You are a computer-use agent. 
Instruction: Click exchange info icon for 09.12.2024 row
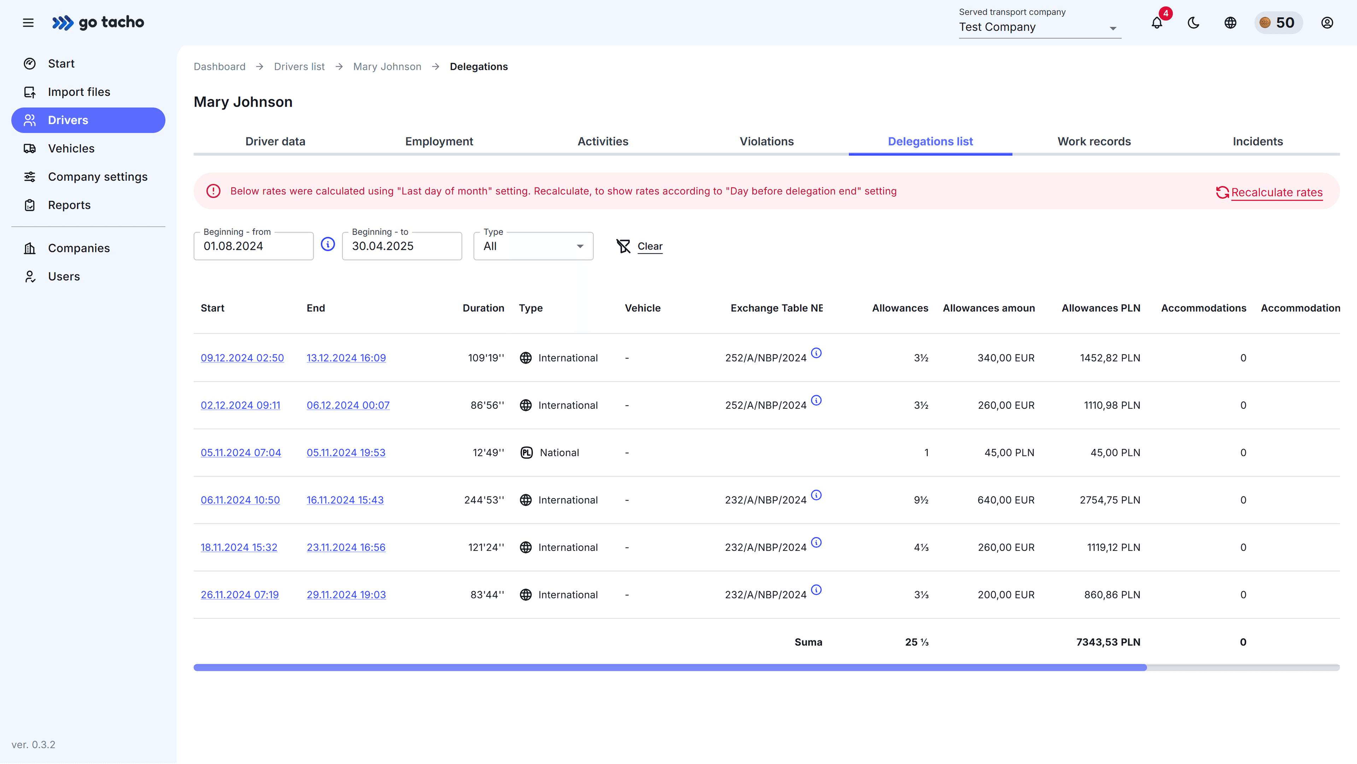(x=816, y=353)
